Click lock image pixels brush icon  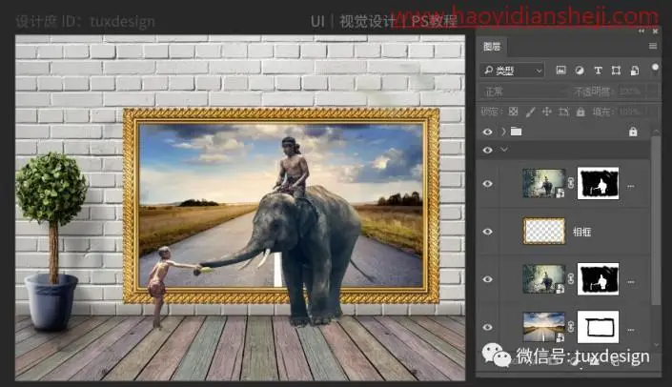(x=530, y=112)
